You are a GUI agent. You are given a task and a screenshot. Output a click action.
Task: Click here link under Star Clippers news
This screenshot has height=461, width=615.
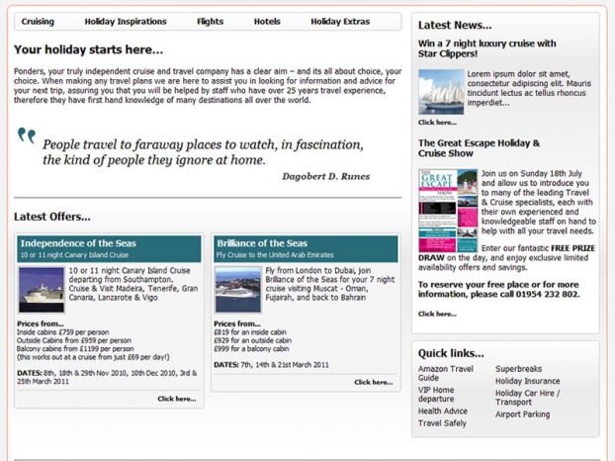[x=437, y=123]
